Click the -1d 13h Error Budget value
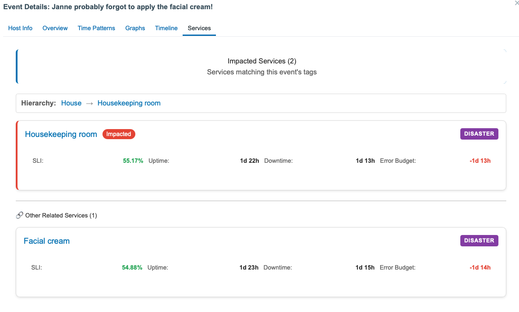Viewport: 519px width, 312px height. [x=480, y=161]
